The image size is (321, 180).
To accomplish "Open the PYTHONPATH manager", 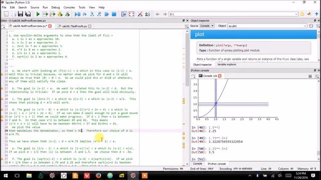I will tap(147, 14).
